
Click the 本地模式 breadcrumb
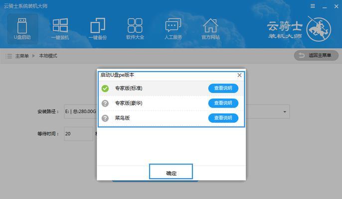pyautogui.click(x=48, y=56)
